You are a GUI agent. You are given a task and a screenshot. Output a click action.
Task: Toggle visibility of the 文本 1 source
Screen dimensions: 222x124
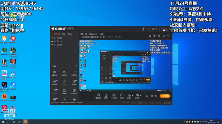point(52,38)
